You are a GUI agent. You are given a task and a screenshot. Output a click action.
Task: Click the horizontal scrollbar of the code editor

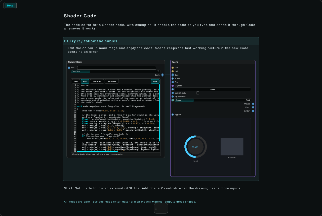(97, 151)
